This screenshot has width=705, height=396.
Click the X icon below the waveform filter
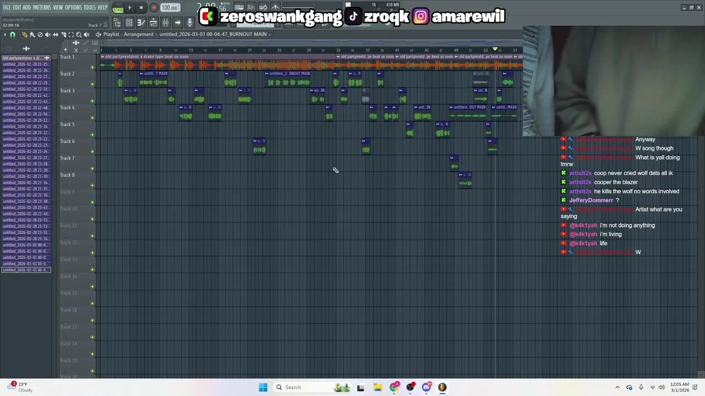[x=76, y=50]
